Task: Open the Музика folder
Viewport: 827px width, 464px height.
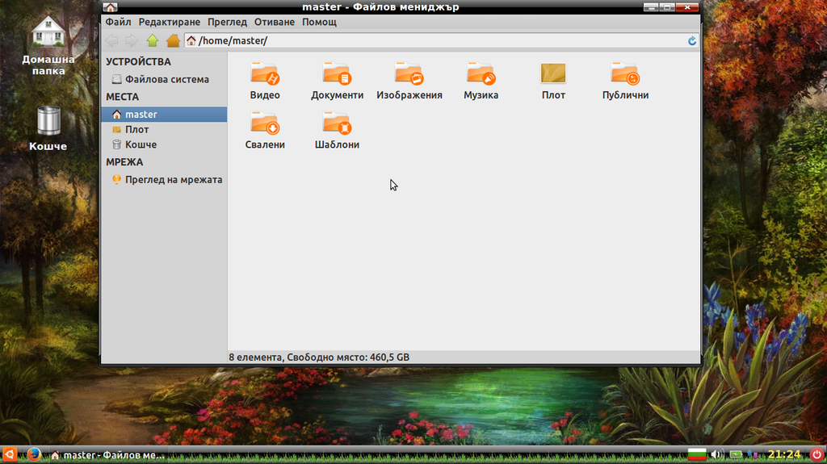Action: (x=481, y=80)
